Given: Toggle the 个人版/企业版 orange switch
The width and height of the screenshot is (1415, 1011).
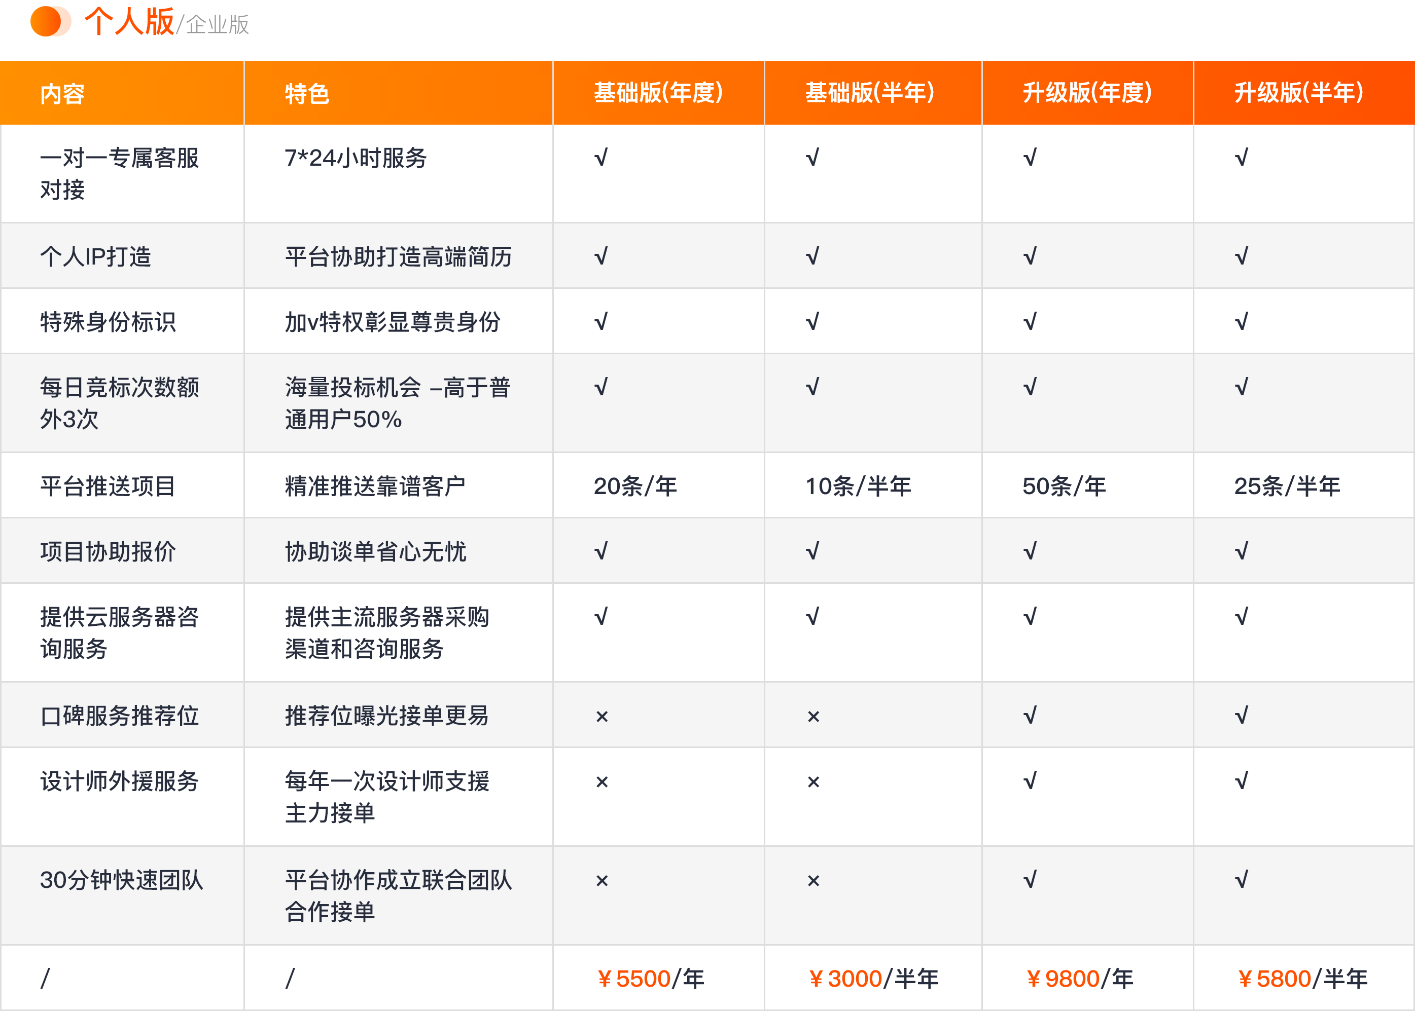Looking at the screenshot, I should pos(51,21).
